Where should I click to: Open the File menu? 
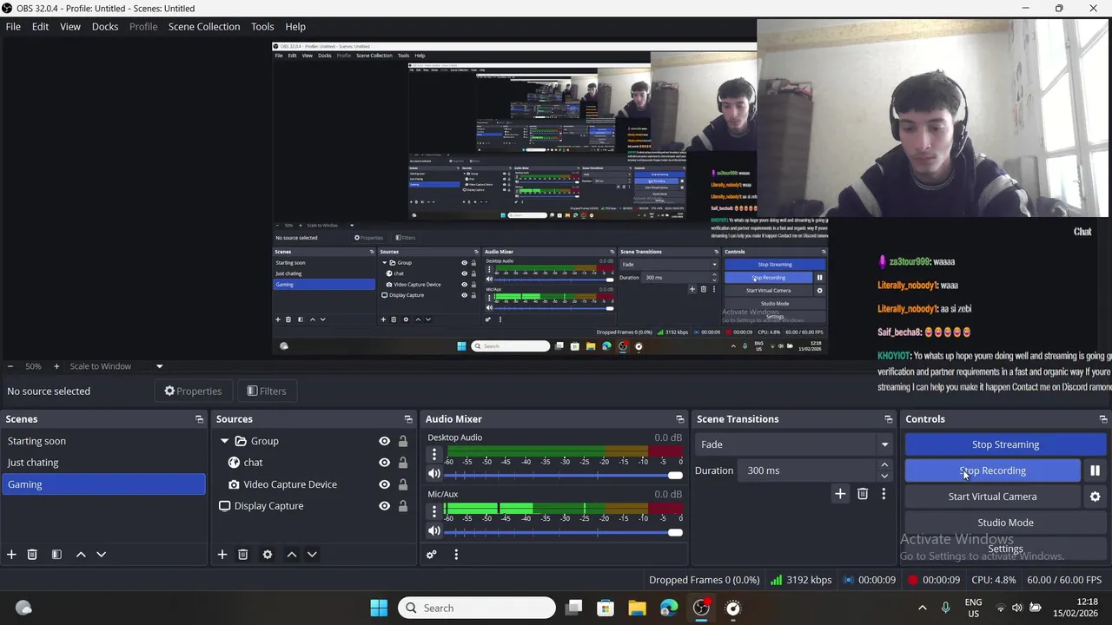(13, 27)
